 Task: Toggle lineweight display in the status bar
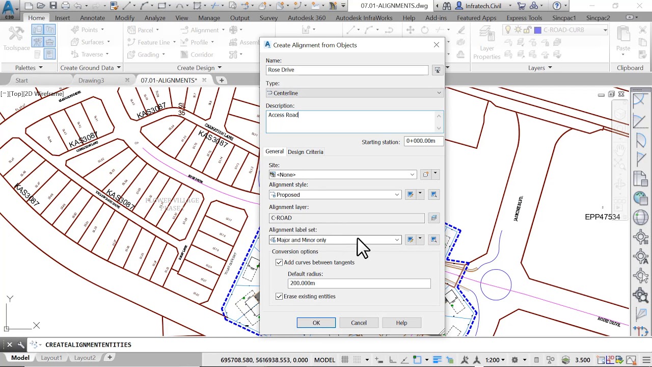coord(437,360)
